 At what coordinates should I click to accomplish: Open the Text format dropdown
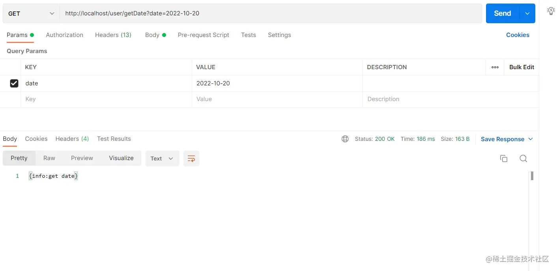coord(163,159)
